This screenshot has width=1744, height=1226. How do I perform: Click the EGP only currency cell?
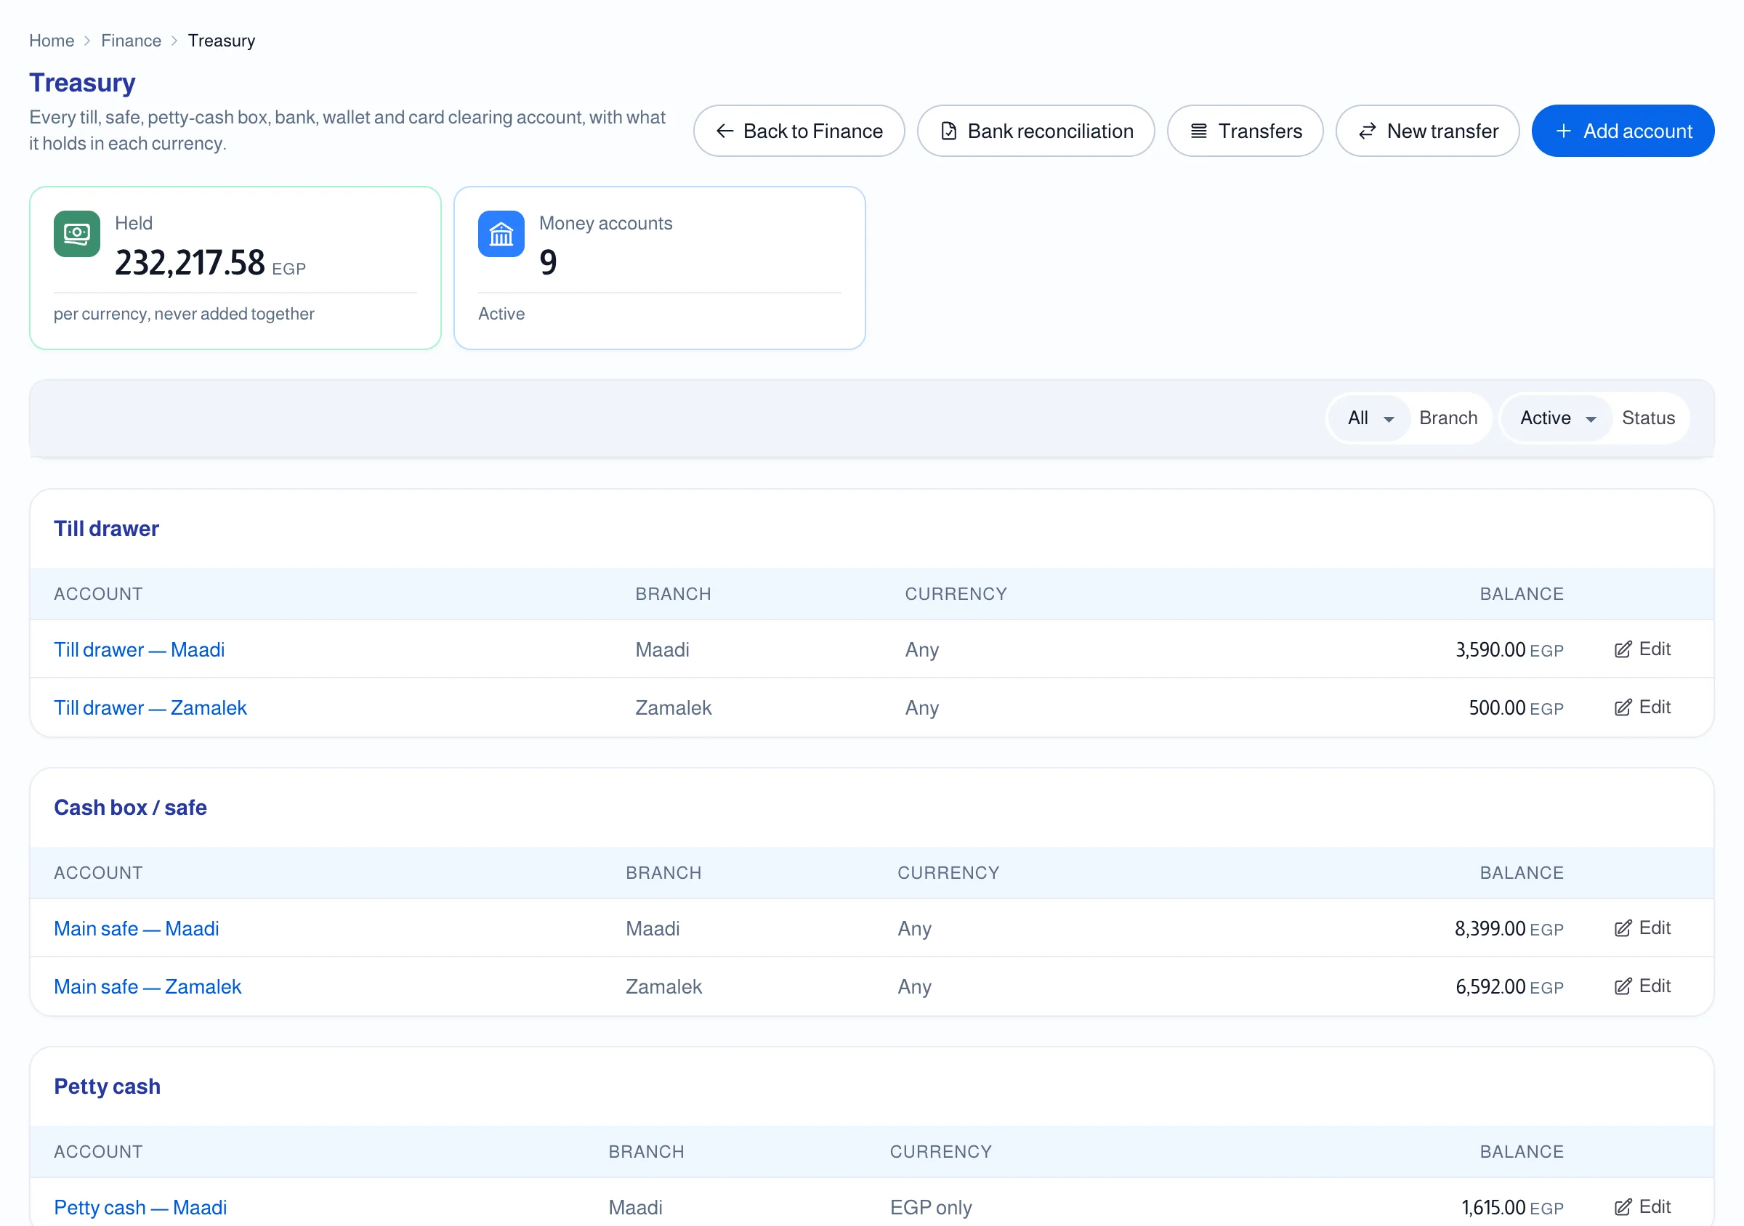tap(930, 1207)
